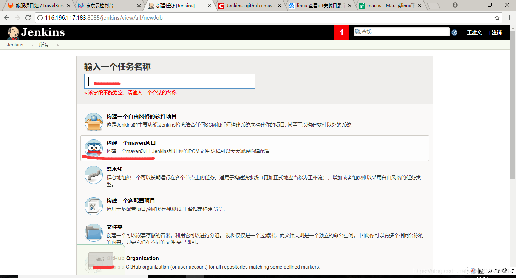The width and height of the screenshot is (516, 278).
Task: Click the input method M mode icon
Action: [481, 271]
